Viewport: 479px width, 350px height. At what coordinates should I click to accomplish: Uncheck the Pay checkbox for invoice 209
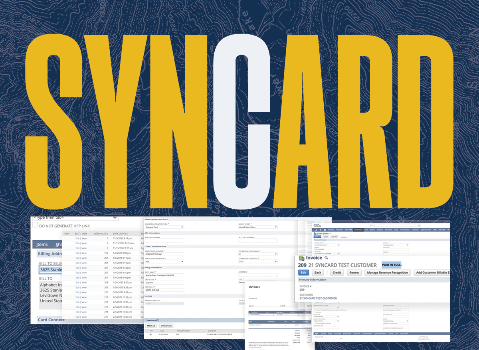[150, 334]
